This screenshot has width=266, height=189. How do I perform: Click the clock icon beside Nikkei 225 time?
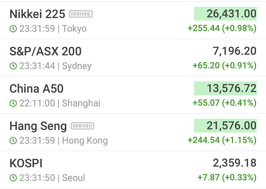(13, 29)
